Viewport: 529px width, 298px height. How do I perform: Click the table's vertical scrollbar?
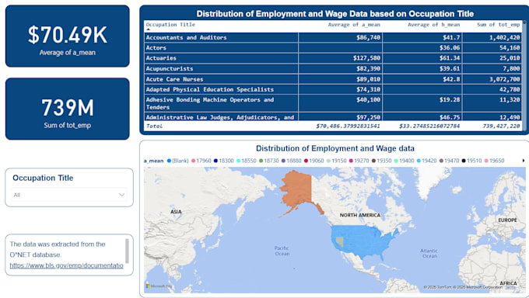click(524, 75)
